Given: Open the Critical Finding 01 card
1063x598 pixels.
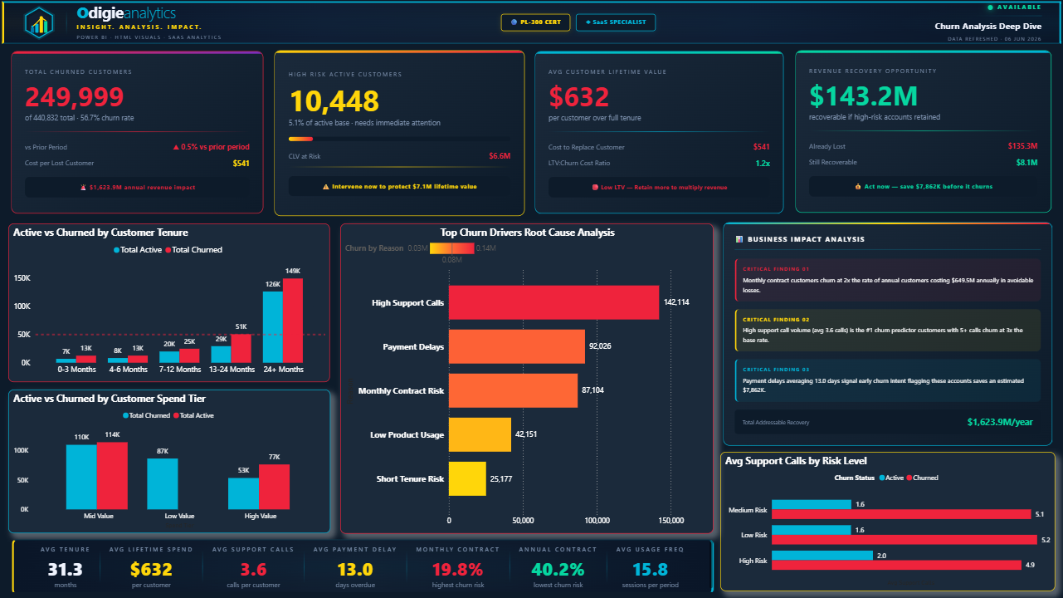Looking at the screenshot, I should click(x=887, y=280).
